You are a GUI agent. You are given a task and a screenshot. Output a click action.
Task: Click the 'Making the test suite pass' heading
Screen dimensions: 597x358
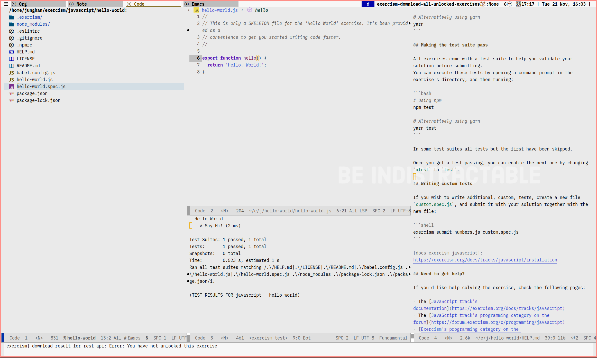click(x=454, y=45)
